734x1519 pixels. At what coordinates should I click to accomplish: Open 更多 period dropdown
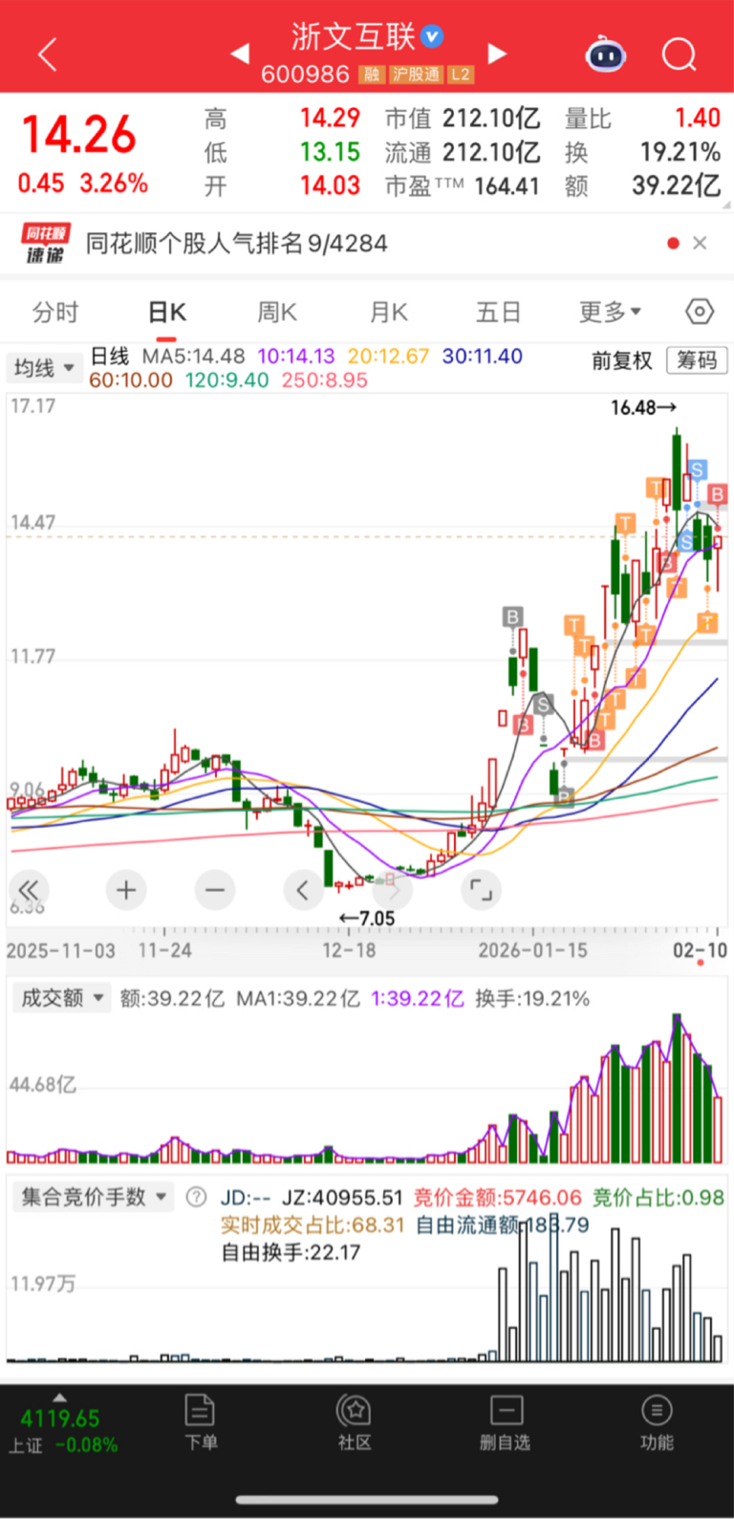(610, 312)
